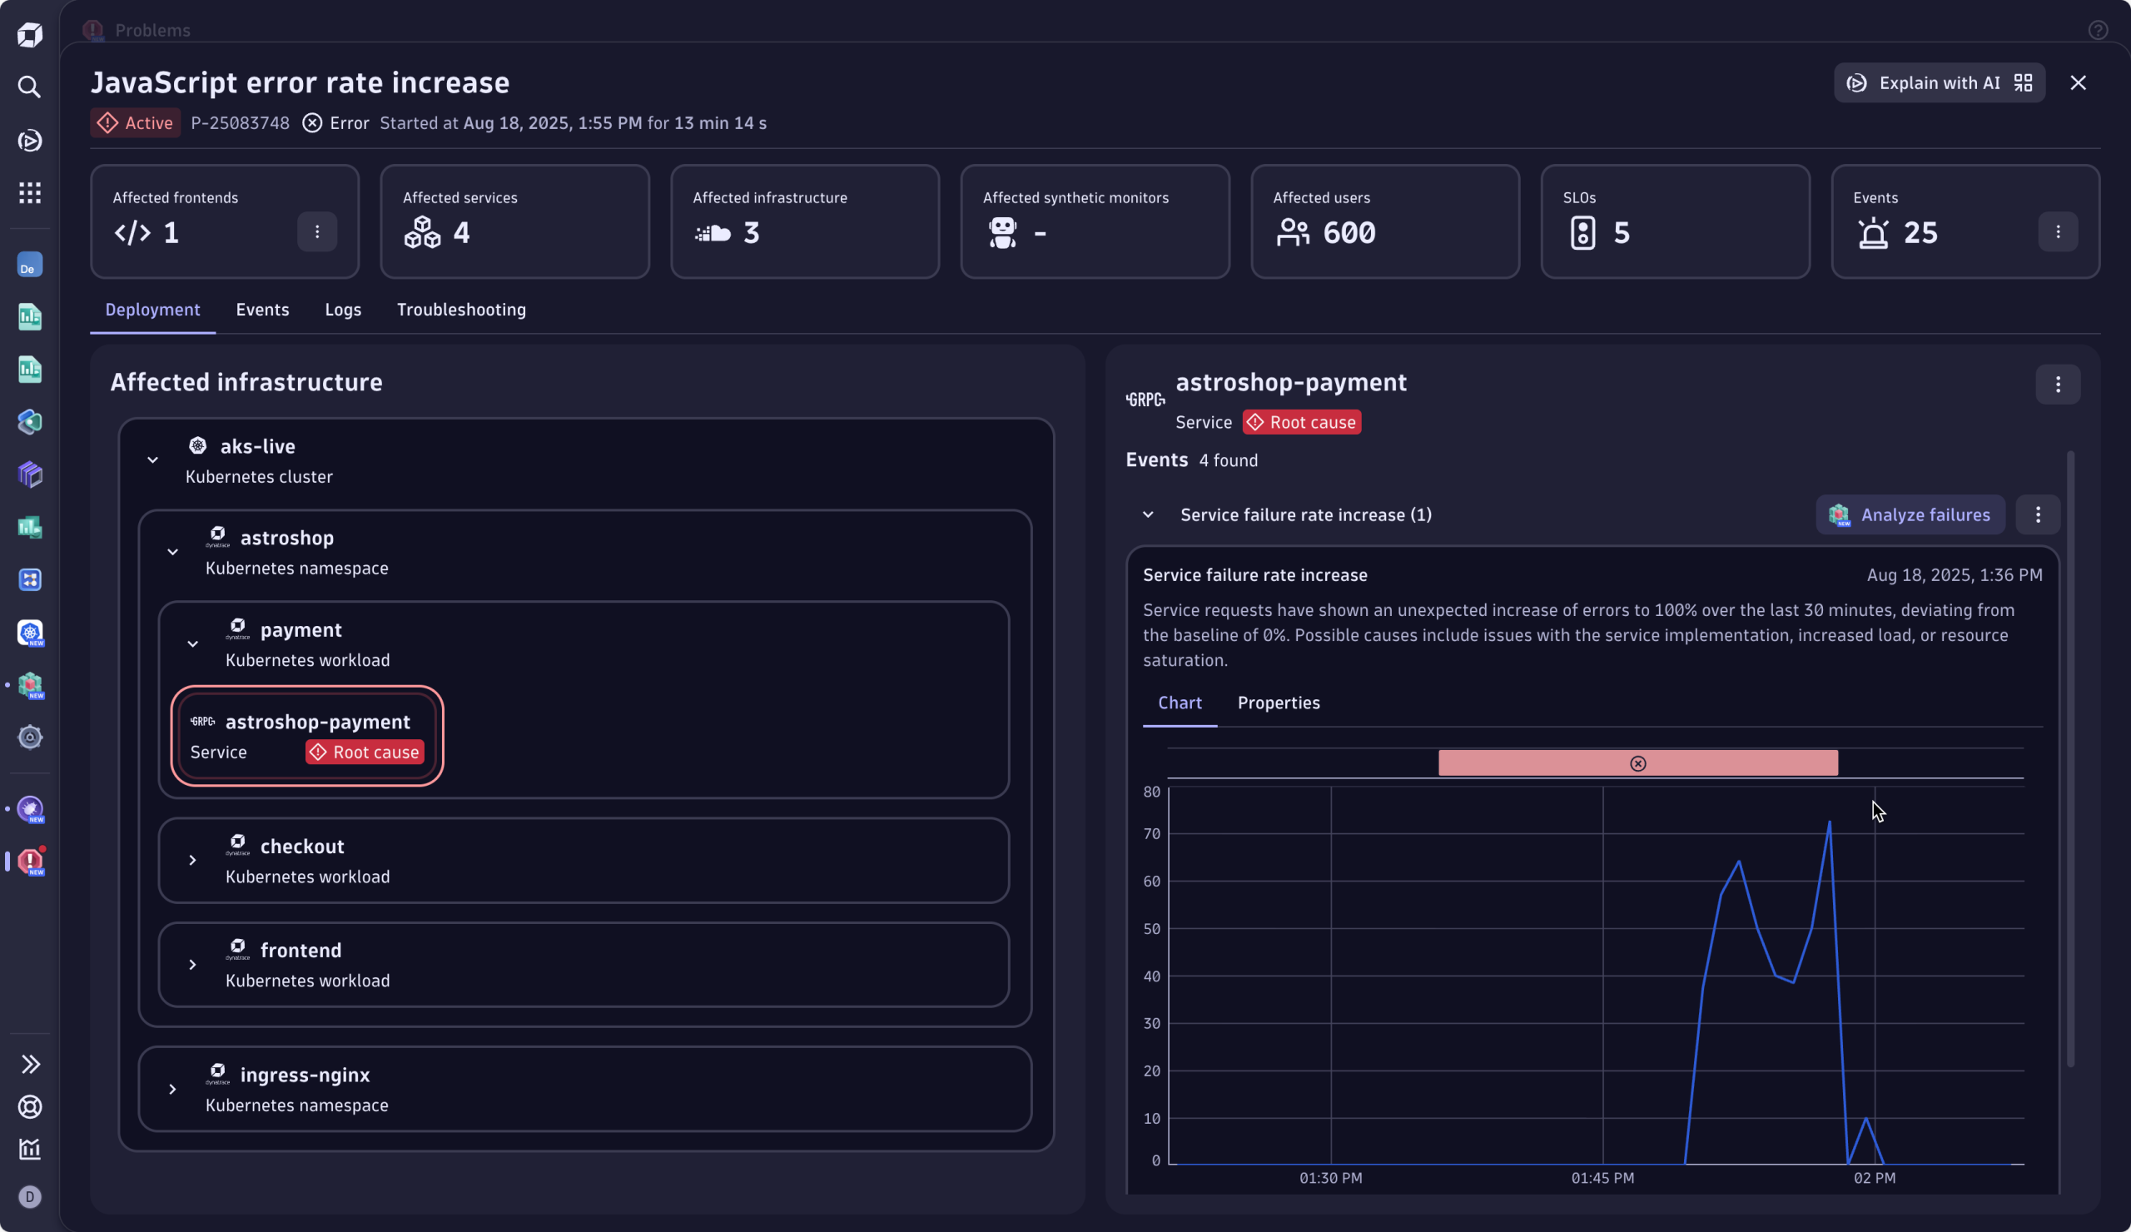Screen dimensions: 2131x1232
Task: Click the Analyze failures button
Action: point(1910,515)
